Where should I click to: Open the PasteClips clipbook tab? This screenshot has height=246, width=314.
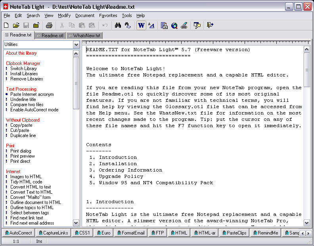point(234,233)
